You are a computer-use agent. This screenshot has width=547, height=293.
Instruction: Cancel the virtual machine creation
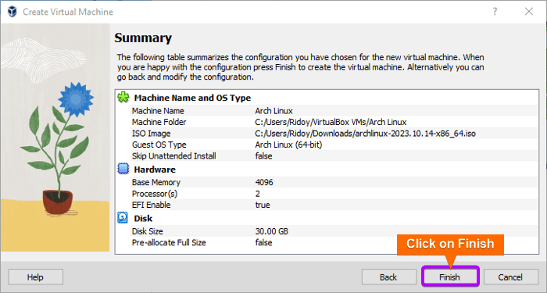pyautogui.click(x=511, y=277)
